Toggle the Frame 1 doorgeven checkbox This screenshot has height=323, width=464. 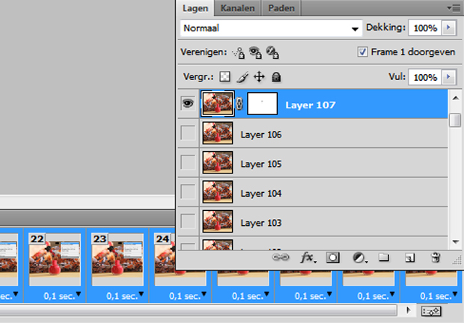[x=362, y=52]
